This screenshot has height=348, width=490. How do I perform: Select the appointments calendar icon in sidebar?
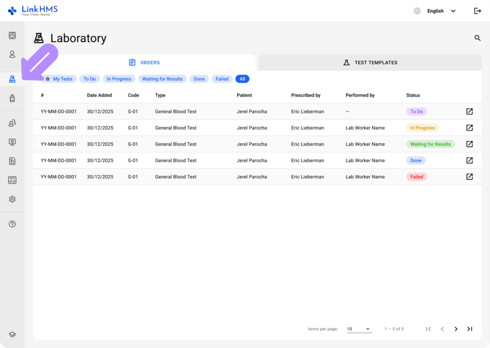(x=12, y=35)
